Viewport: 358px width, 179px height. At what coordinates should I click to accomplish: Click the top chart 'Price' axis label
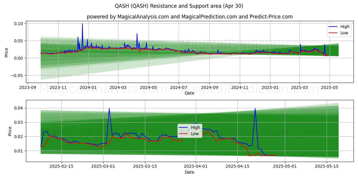[7, 52]
